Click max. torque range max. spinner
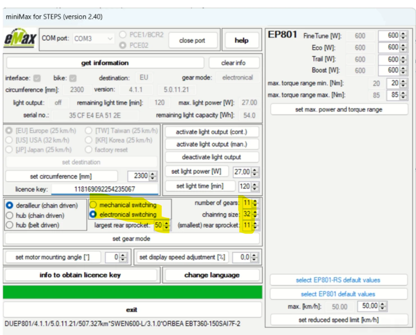 tap(397, 95)
